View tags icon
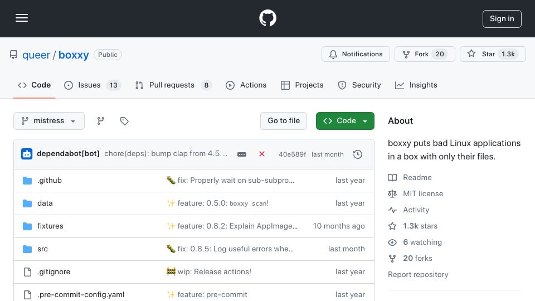Screen dimensions: 535x301 tap(124, 121)
